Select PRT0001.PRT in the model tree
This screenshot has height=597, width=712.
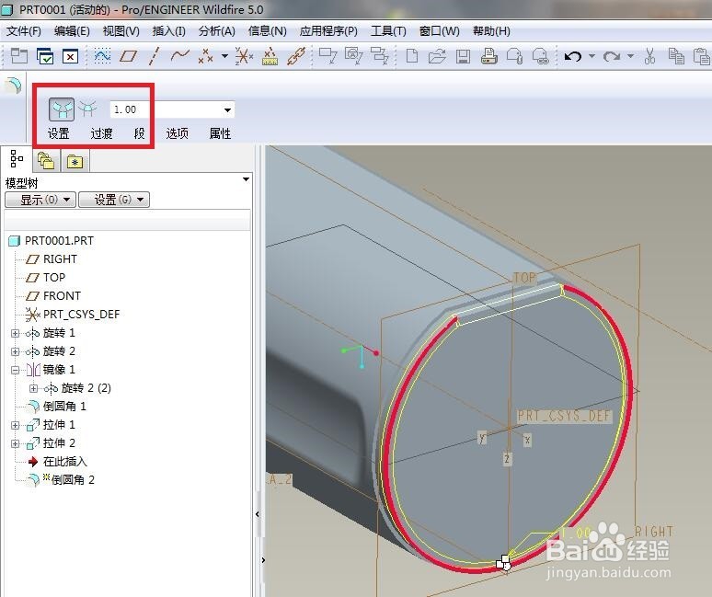(59, 241)
